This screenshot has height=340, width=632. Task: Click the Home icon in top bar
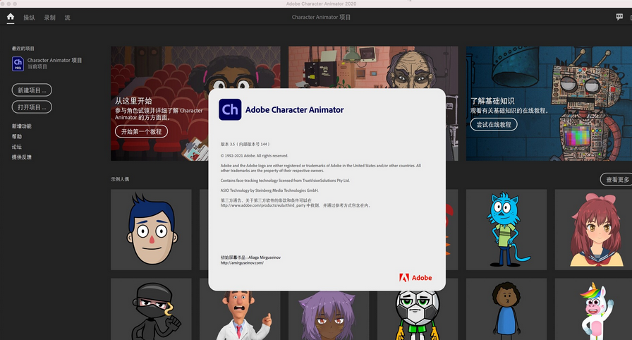pyautogui.click(x=11, y=17)
